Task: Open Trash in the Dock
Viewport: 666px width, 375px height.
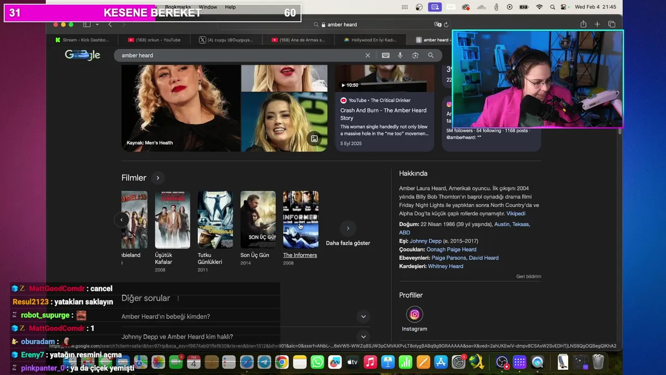Action: pyautogui.click(x=598, y=362)
